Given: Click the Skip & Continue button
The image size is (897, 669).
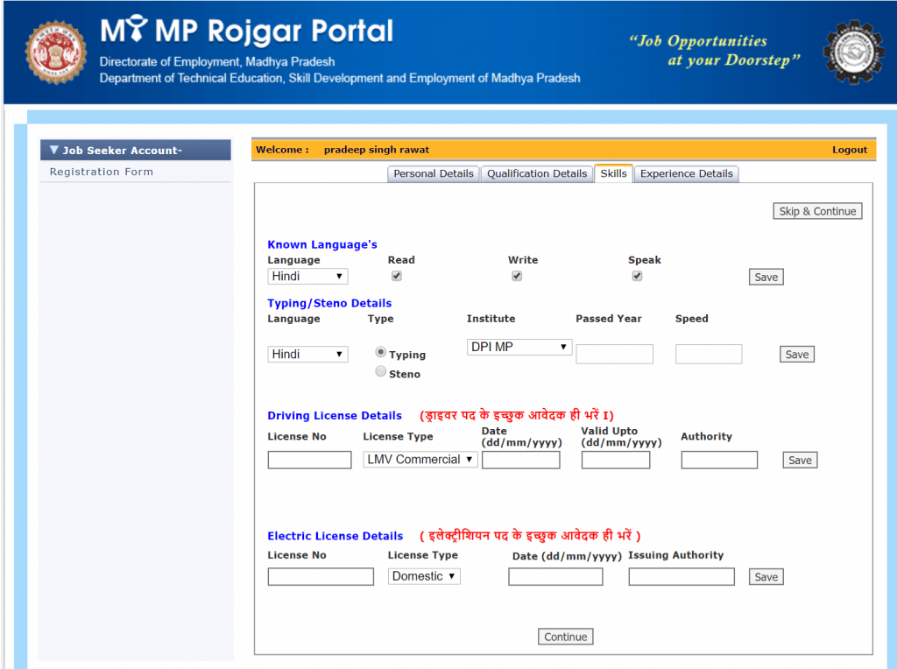Looking at the screenshot, I should click(817, 211).
